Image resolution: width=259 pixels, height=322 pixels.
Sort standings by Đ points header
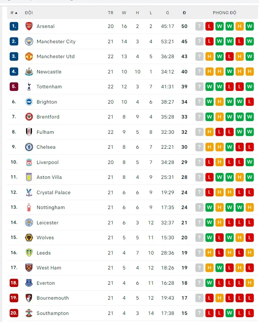tap(184, 13)
